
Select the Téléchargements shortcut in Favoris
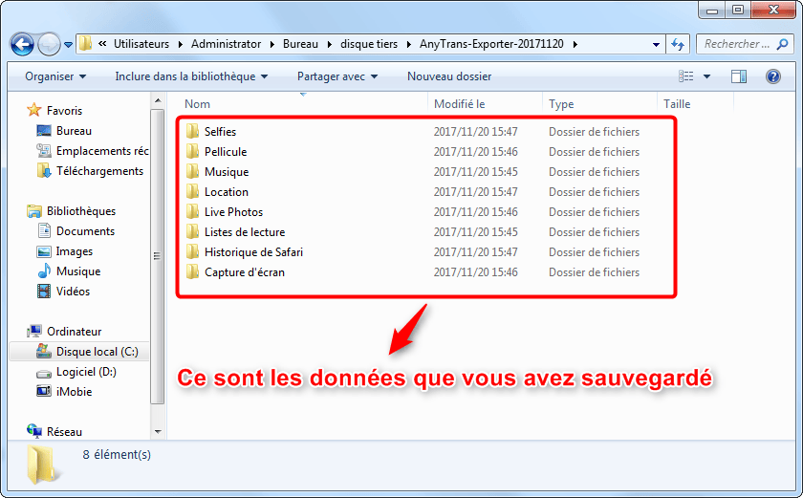click(99, 171)
